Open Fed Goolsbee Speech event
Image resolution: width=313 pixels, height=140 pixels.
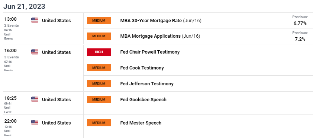tap(143, 99)
